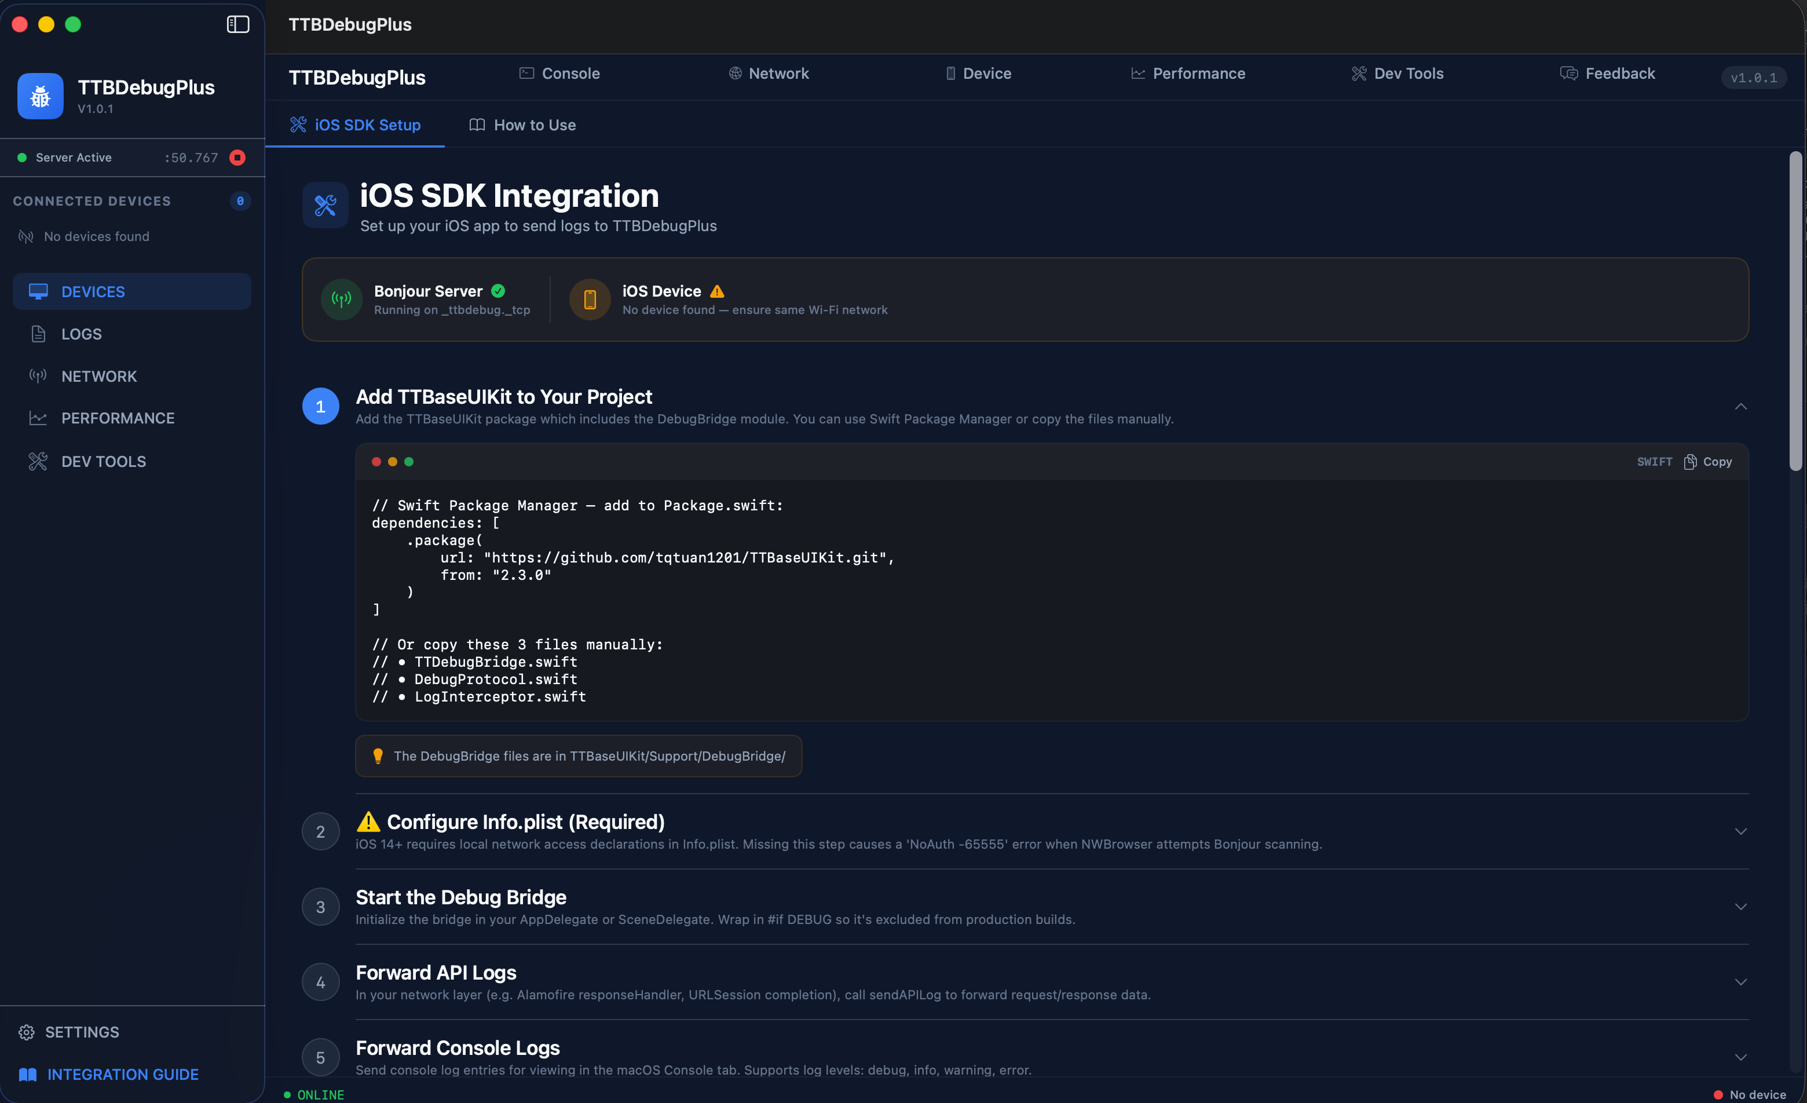This screenshot has width=1807, height=1103.
Task: Toggle the sidebar panel visibility
Action: 237,24
